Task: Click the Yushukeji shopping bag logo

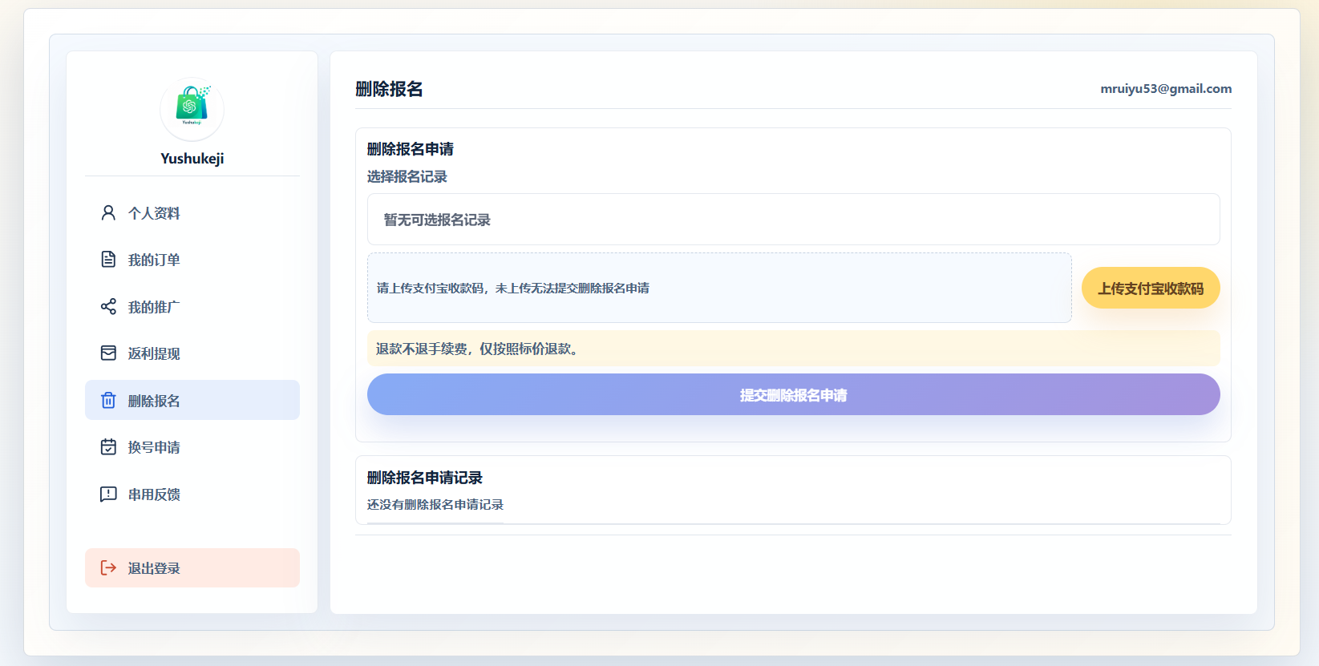Action: pos(192,109)
